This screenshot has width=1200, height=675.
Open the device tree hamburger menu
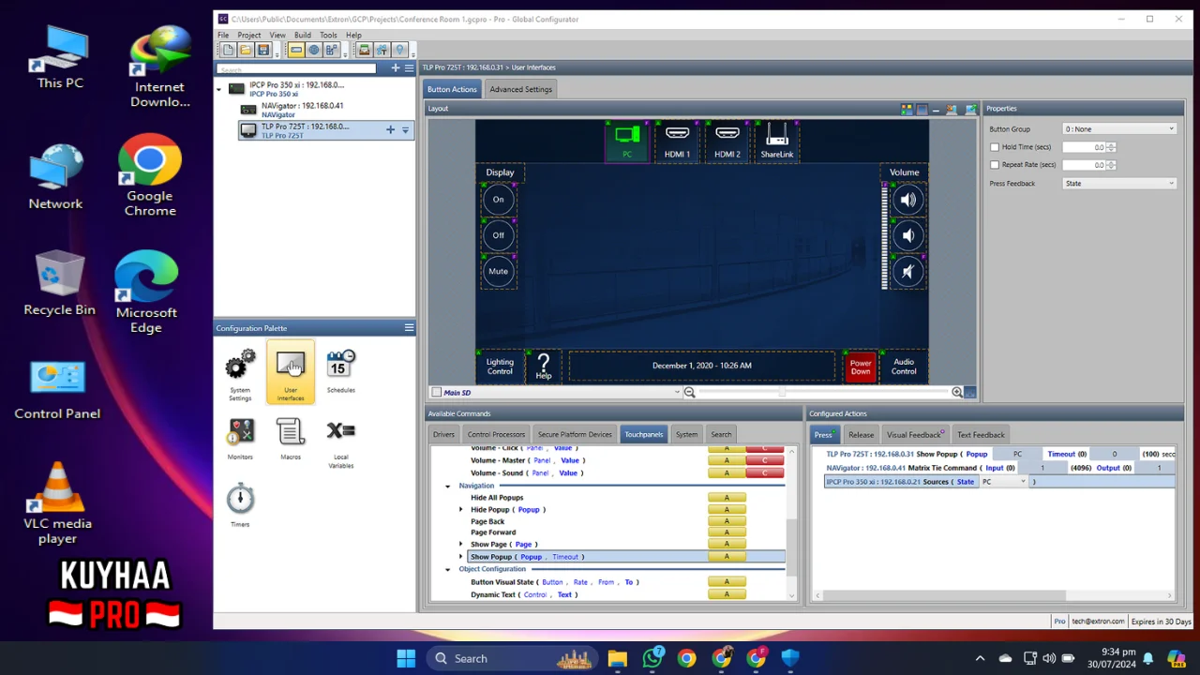tap(409, 67)
